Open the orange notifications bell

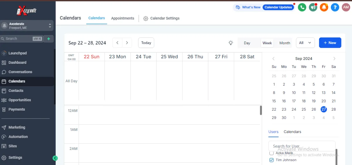click(324, 7)
